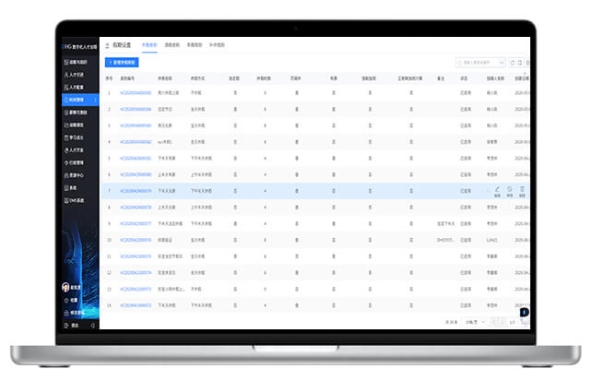Screen dimensions: 593x381
Task: Click the sidebar collapse icon beside 假期设置
Action: tap(108, 45)
